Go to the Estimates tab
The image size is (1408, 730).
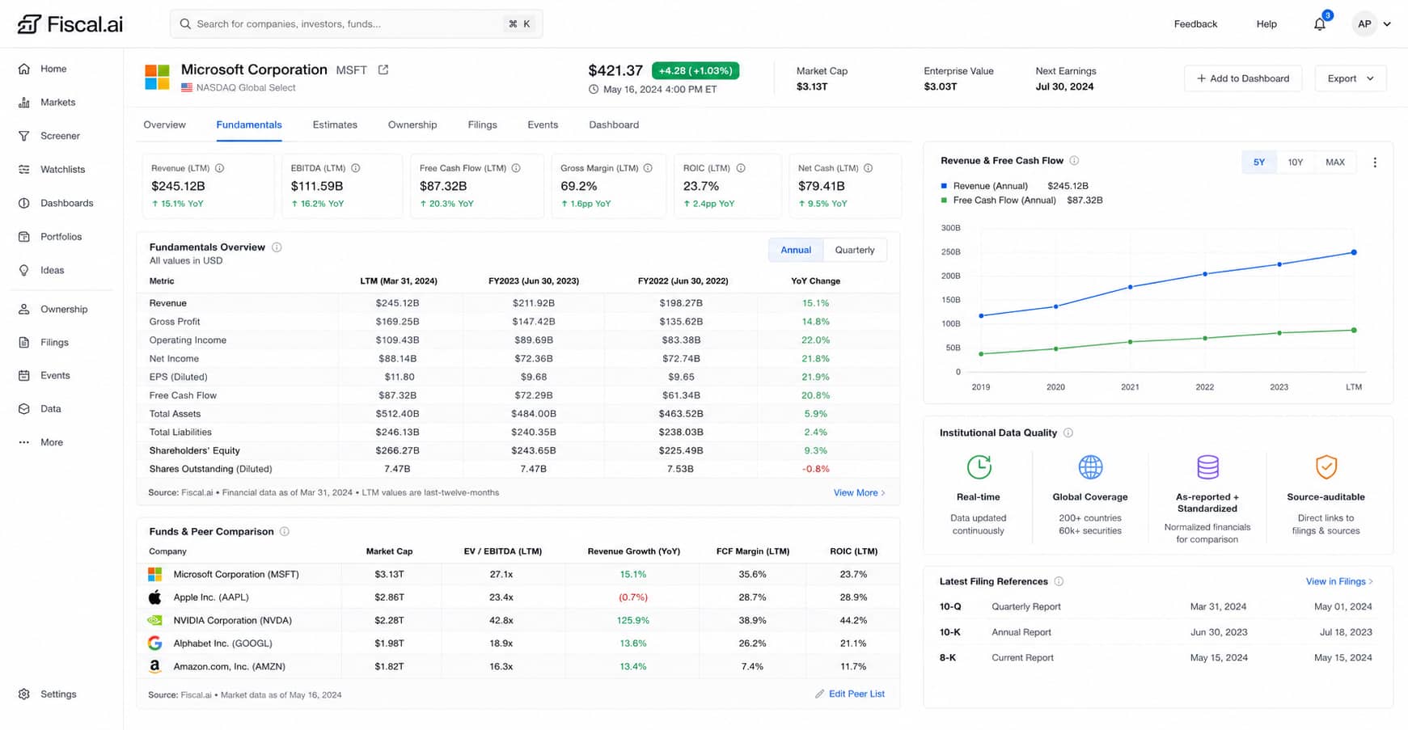pyautogui.click(x=335, y=124)
